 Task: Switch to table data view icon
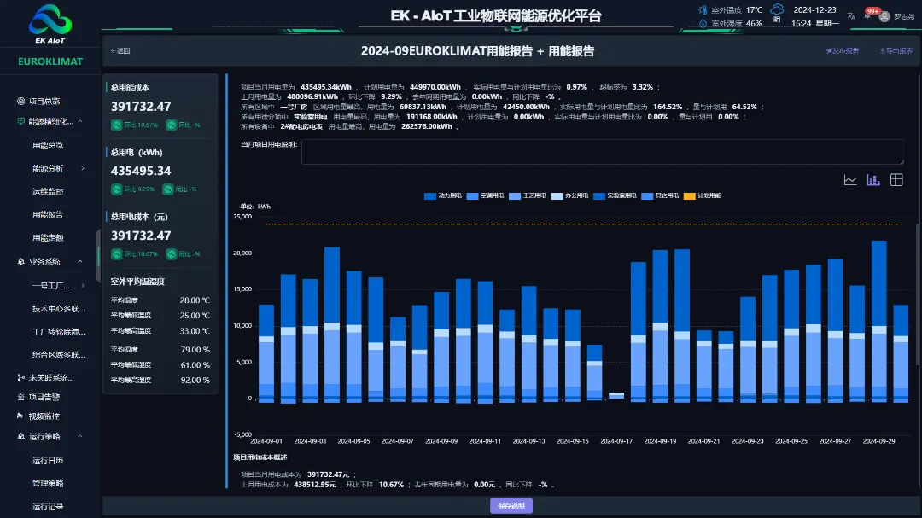[896, 179]
